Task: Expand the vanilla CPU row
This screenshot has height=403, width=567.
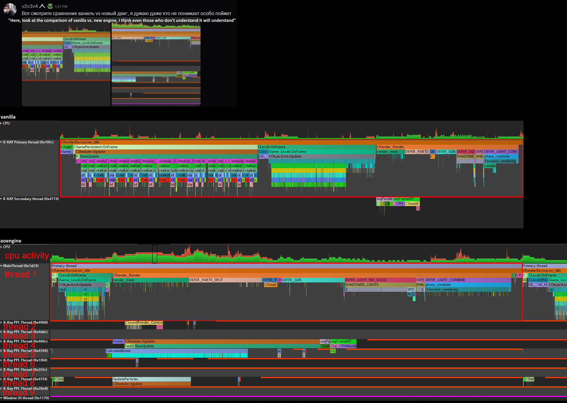Action: click(1, 123)
